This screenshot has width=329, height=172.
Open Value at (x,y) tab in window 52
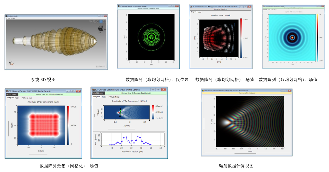click(115, 97)
